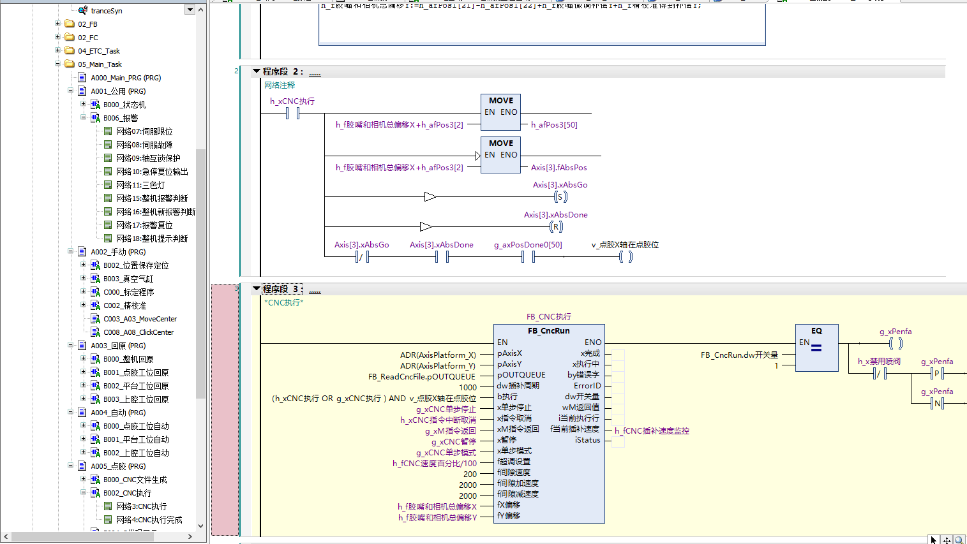Screen dimensions: 967x544
Task: Open B001_点胶工位回原 in the tree
Action: point(136,372)
